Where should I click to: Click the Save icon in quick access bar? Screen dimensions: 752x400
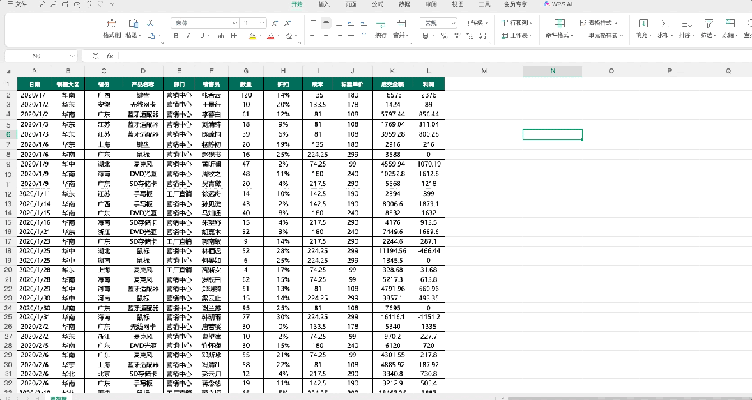43,4
